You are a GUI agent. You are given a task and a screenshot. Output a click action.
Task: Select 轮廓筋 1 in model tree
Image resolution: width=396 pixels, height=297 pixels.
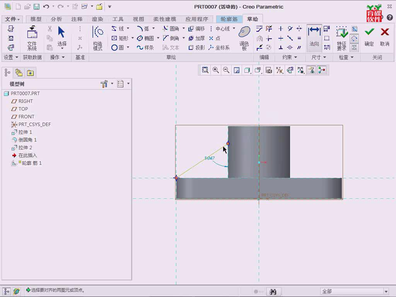[x=26, y=163]
